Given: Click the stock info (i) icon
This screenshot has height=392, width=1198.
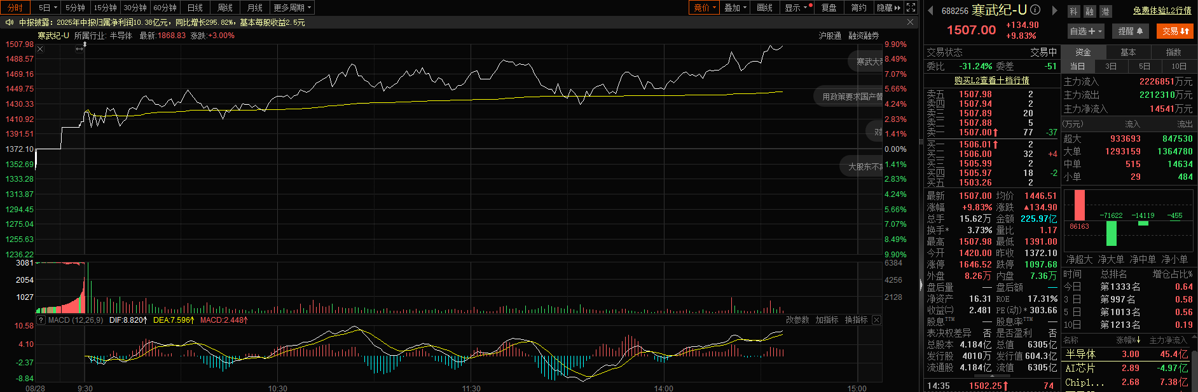Looking at the screenshot, I should tap(1035, 10).
